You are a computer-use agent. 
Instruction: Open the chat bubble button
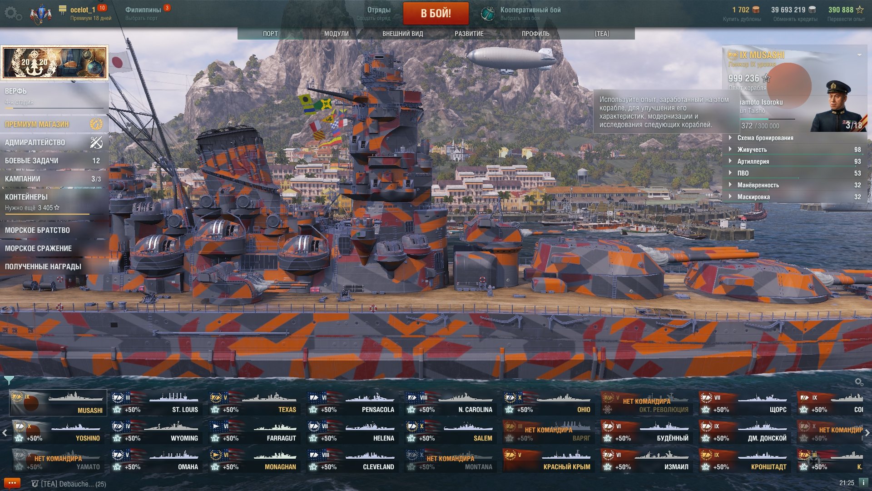click(x=12, y=483)
